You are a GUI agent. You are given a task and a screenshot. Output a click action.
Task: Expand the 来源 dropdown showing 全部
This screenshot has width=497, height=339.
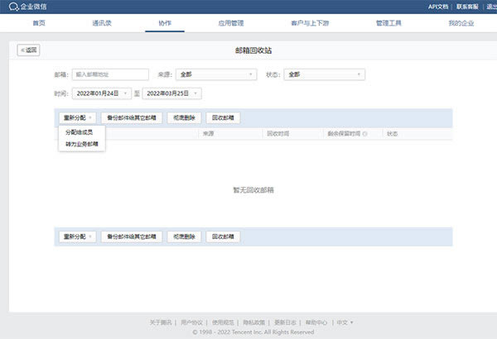[x=216, y=74]
